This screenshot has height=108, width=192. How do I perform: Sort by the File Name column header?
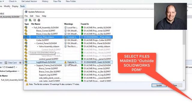point(36,24)
